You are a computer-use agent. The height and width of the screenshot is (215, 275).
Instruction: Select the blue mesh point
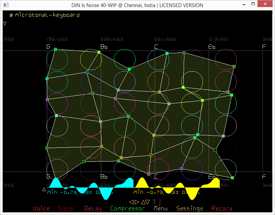87,72
